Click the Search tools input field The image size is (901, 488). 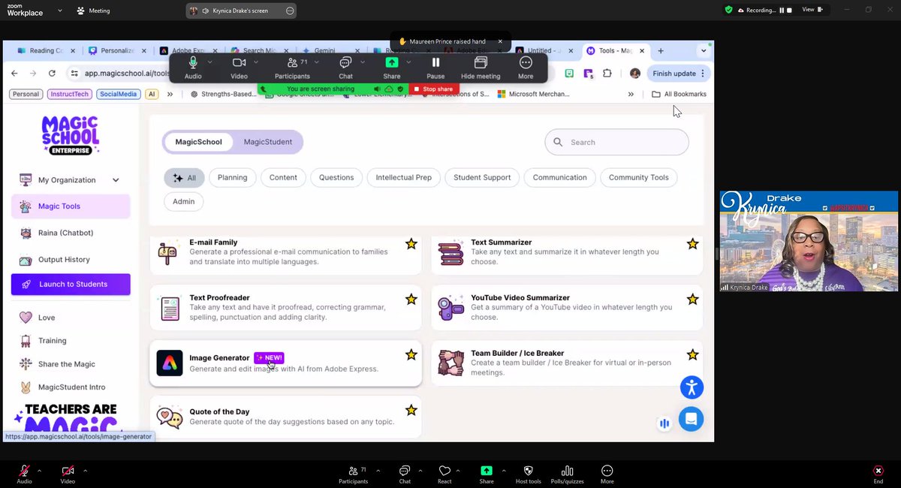coord(616,142)
